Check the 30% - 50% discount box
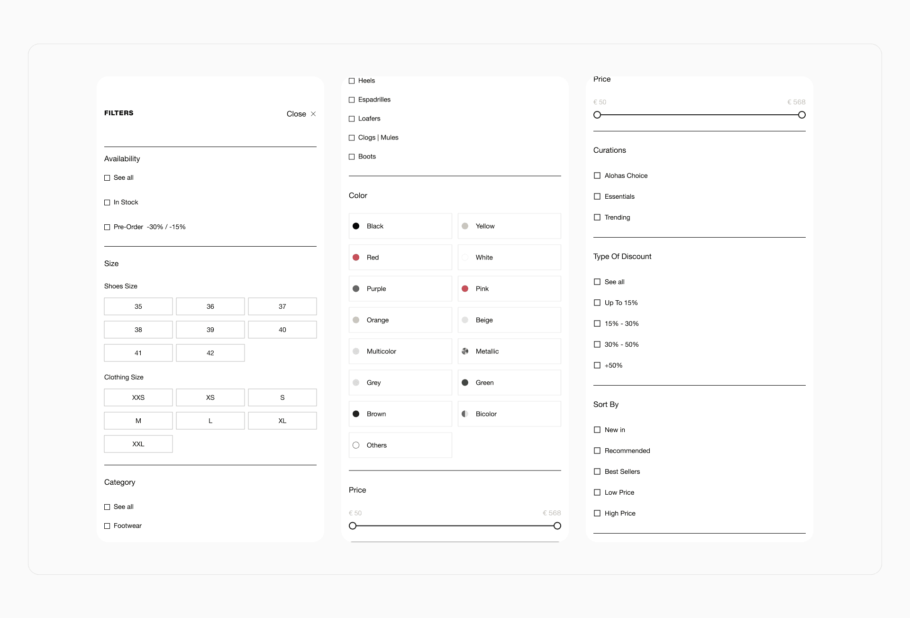The width and height of the screenshot is (910, 618). pyautogui.click(x=597, y=344)
